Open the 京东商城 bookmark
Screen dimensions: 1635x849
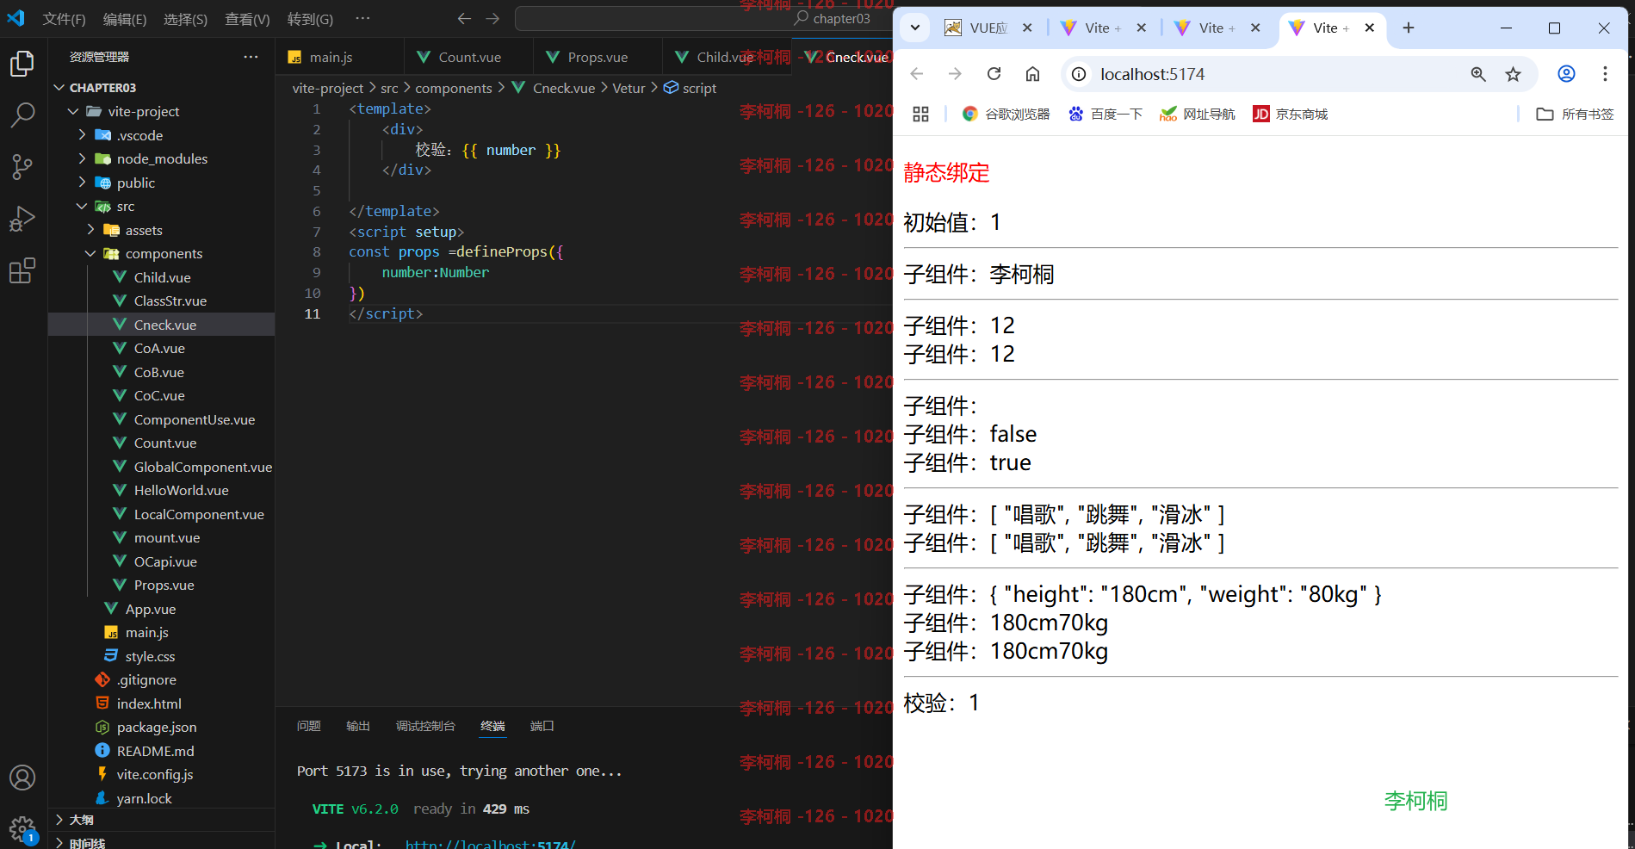point(1290,114)
